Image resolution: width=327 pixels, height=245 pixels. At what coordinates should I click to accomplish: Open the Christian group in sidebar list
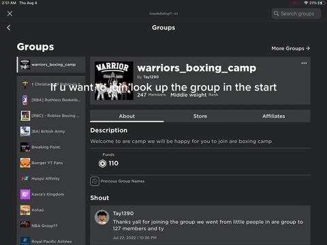(52, 84)
